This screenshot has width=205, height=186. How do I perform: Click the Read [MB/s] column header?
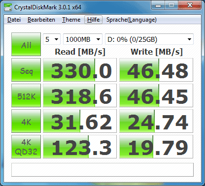tap(80, 52)
